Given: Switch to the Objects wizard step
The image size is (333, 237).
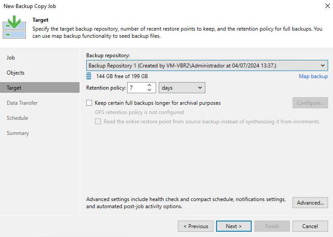Looking at the screenshot, I should 16,73.
